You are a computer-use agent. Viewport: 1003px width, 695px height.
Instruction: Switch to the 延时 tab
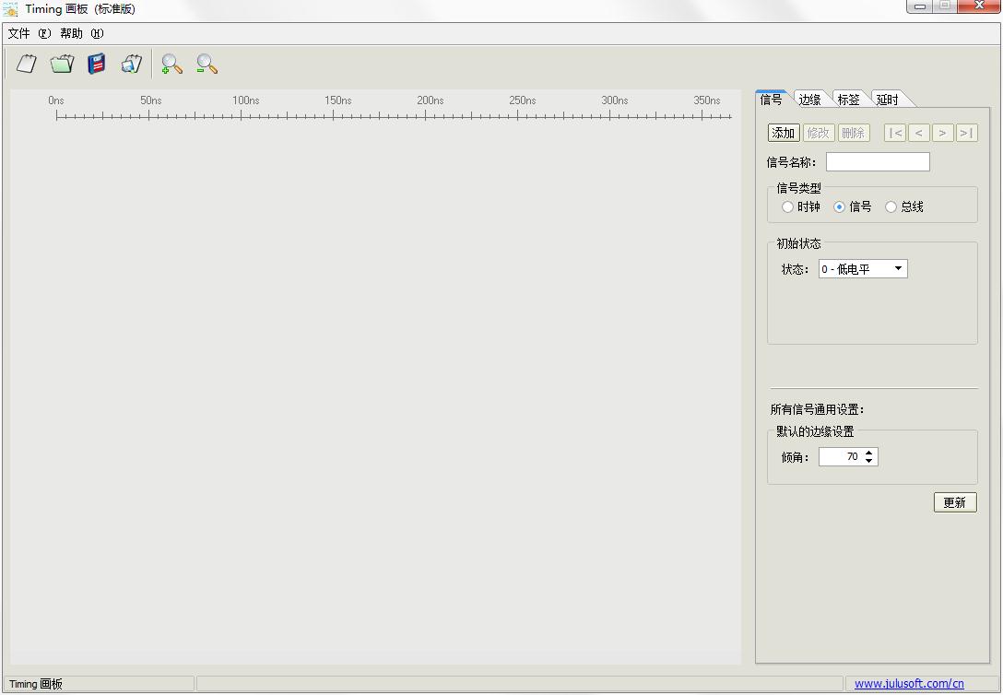(888, 100)
